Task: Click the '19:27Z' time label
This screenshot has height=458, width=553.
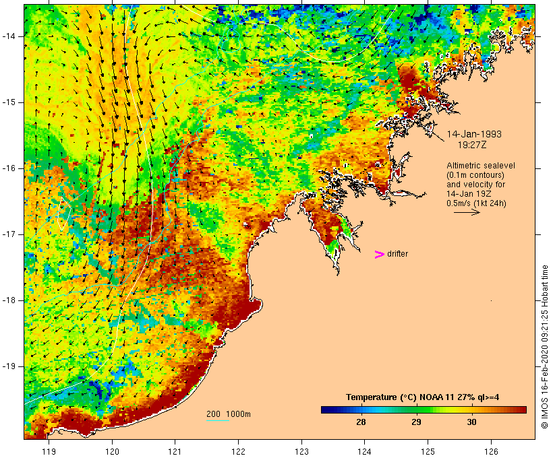Action: pos(472,145)
